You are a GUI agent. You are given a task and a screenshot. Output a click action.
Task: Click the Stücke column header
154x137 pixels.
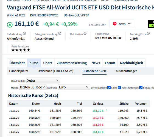[124, 104]
